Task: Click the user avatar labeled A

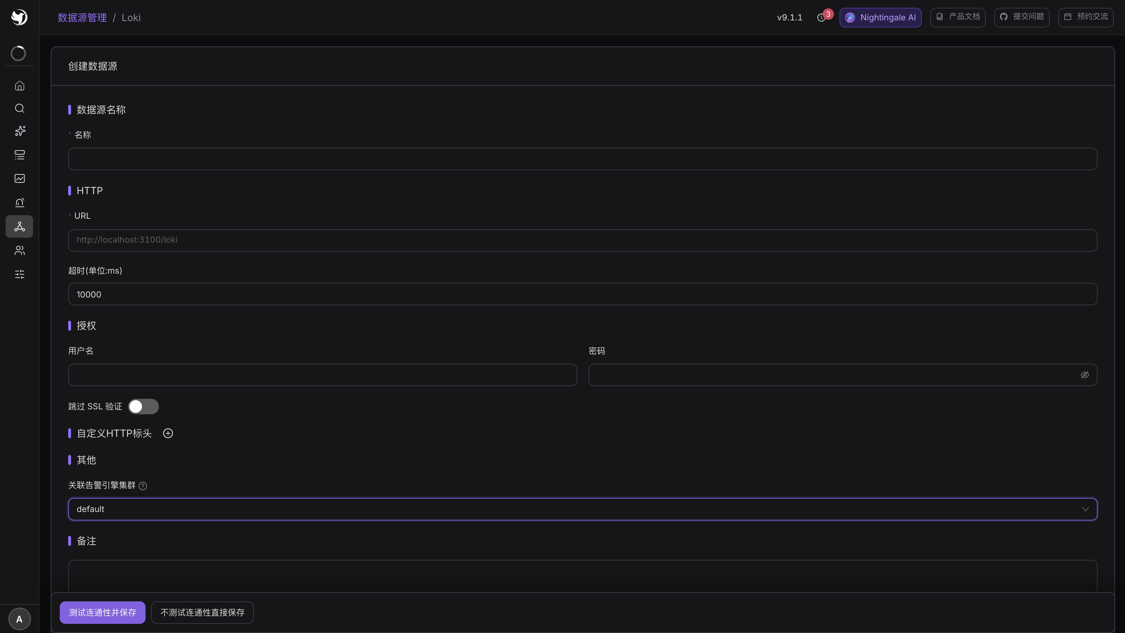Action: tap(19, 619)
